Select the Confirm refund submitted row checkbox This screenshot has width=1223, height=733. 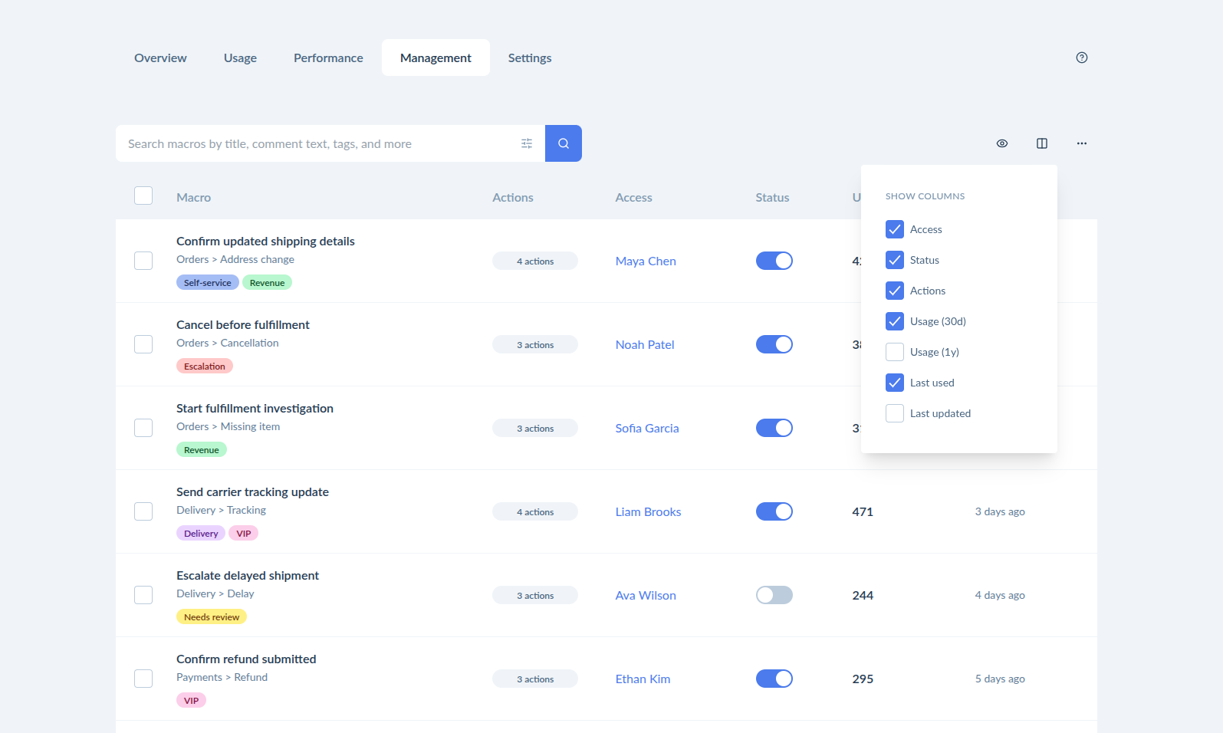pos(143,679)
